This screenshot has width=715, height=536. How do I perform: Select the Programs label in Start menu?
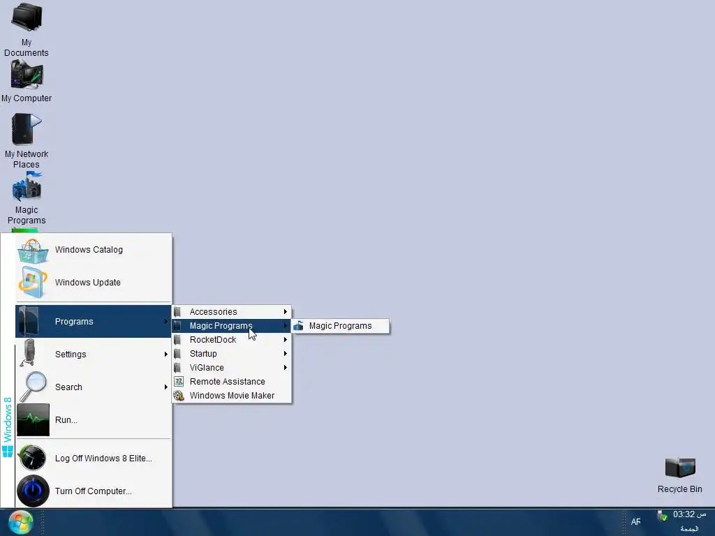[x=74, y=321]
